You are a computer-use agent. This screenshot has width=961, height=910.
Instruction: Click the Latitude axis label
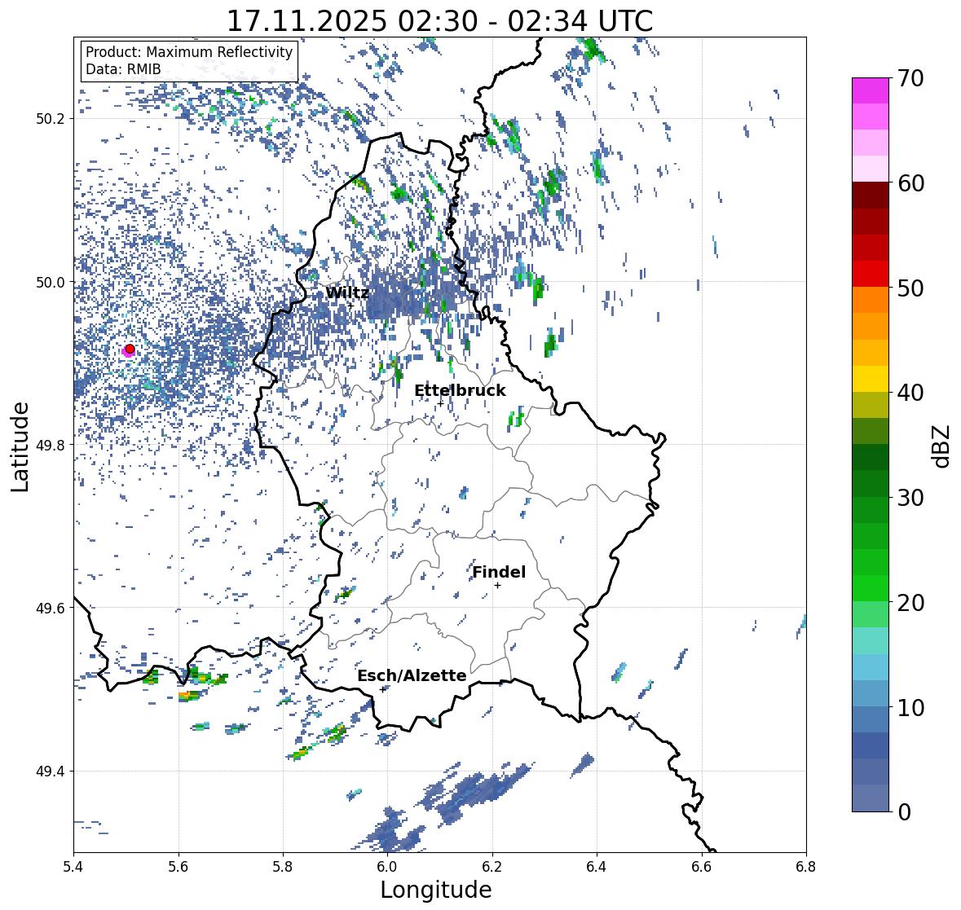coord(20,446)
